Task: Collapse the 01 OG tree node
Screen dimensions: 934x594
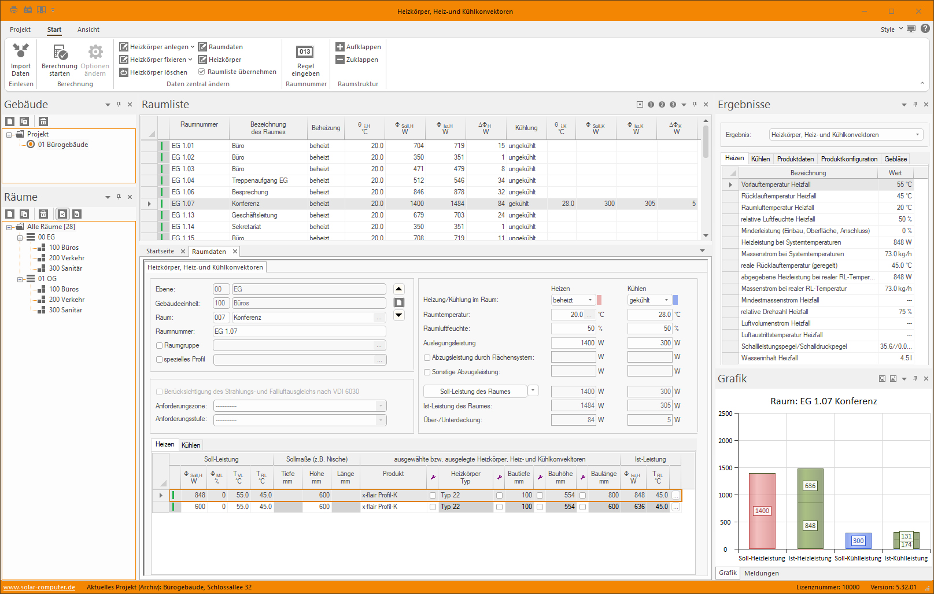Action: (20, 279)
